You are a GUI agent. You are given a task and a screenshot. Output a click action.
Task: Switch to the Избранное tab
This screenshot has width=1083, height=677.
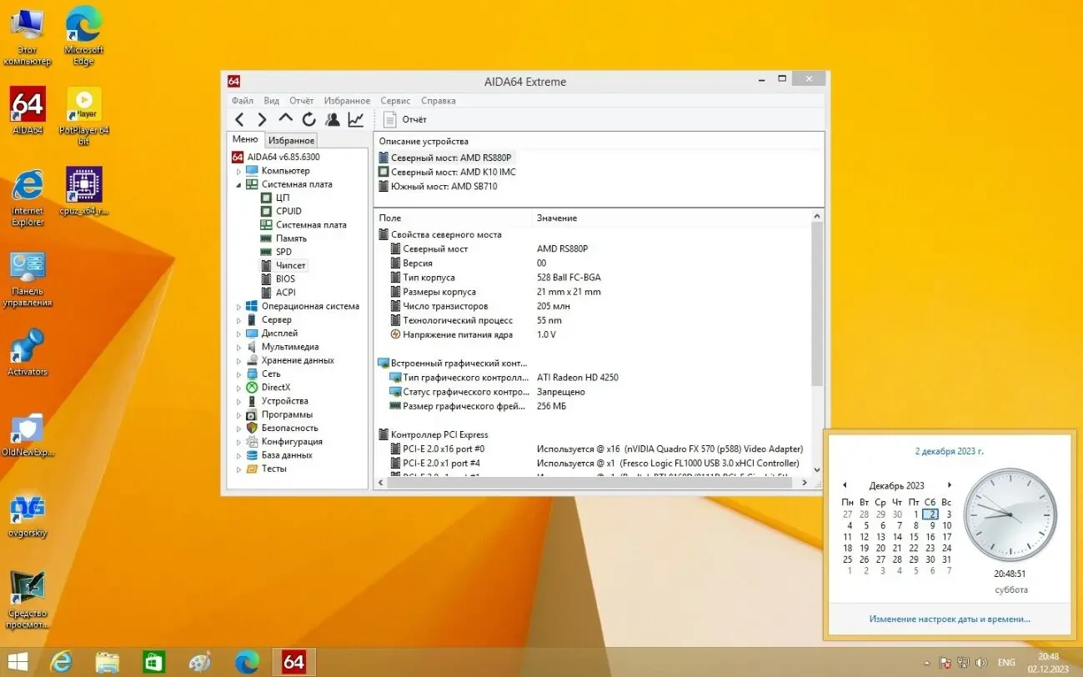pyautogui.click(x=292, y=141)
